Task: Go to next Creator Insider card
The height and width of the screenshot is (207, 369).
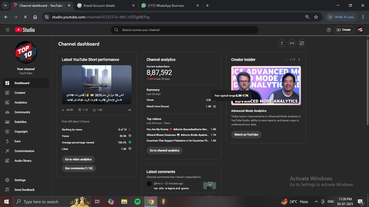Action: pos(299,60)
